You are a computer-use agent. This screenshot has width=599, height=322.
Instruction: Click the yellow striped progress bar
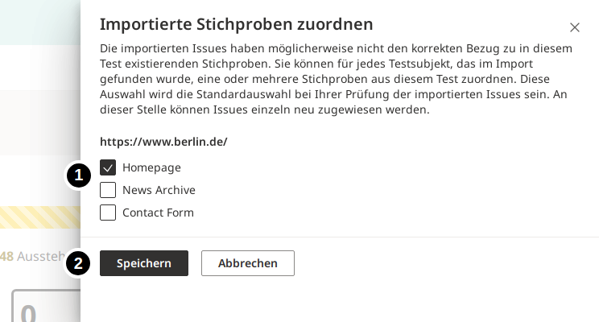[40, 217]
